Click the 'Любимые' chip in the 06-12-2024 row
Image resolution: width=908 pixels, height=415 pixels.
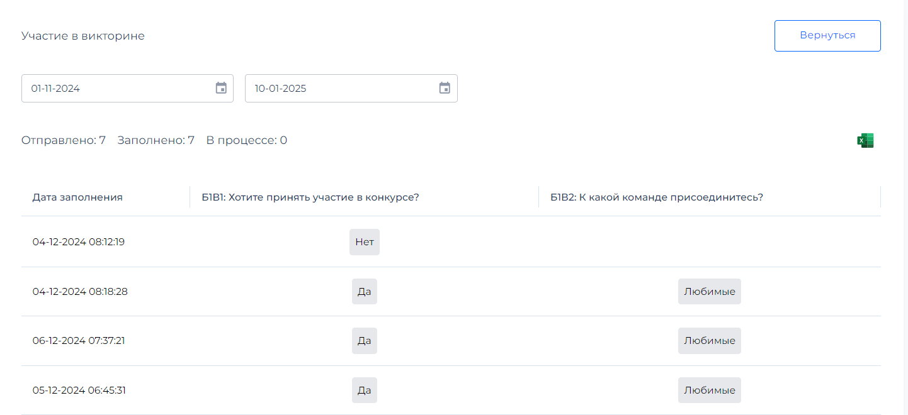[x=709, y=340]
